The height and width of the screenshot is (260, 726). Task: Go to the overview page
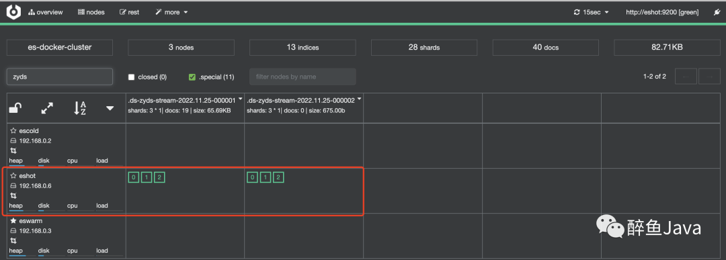pyautogui.click(x=46, y=13)
